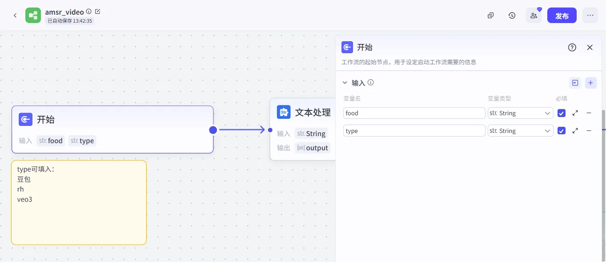Collapse the 输入 section chevron
Viewport: 606px width, 262px height.
[x=345, y=83]
